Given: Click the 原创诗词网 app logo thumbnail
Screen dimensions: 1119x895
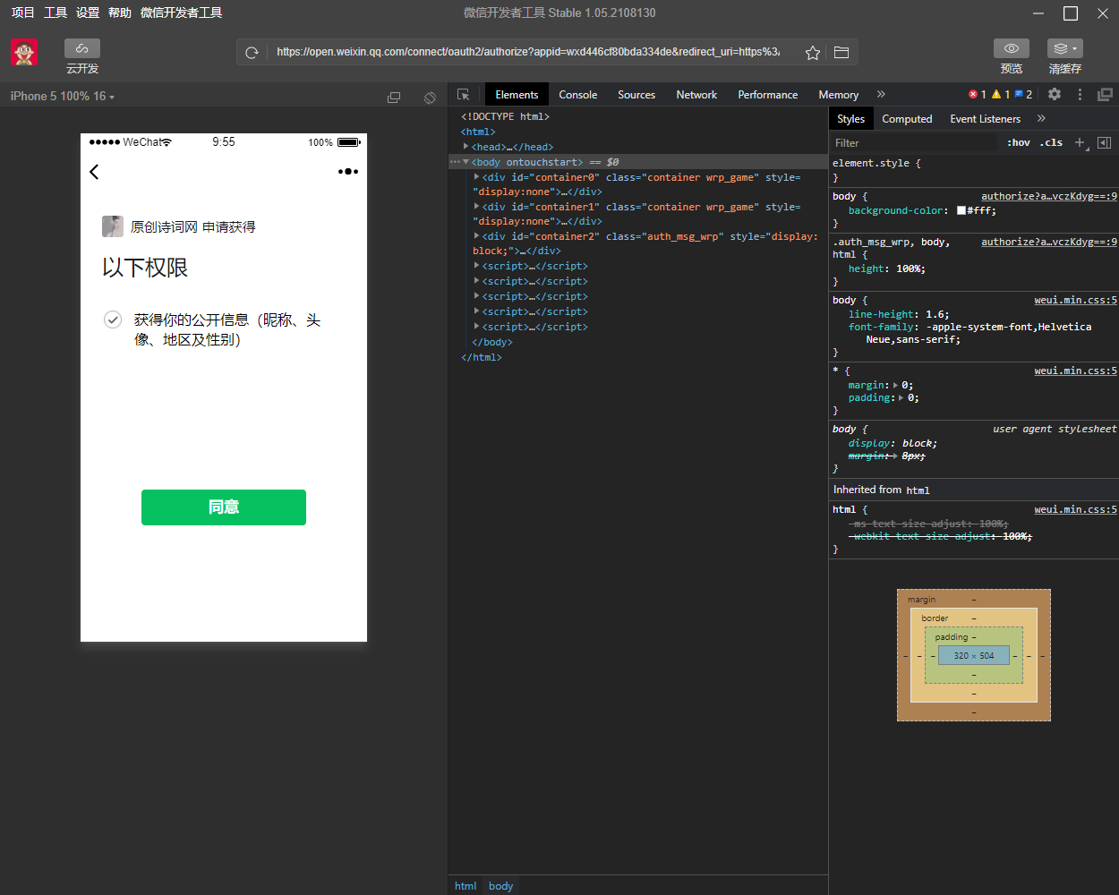Looking at the screenshot, I should [x=113, y=226].
